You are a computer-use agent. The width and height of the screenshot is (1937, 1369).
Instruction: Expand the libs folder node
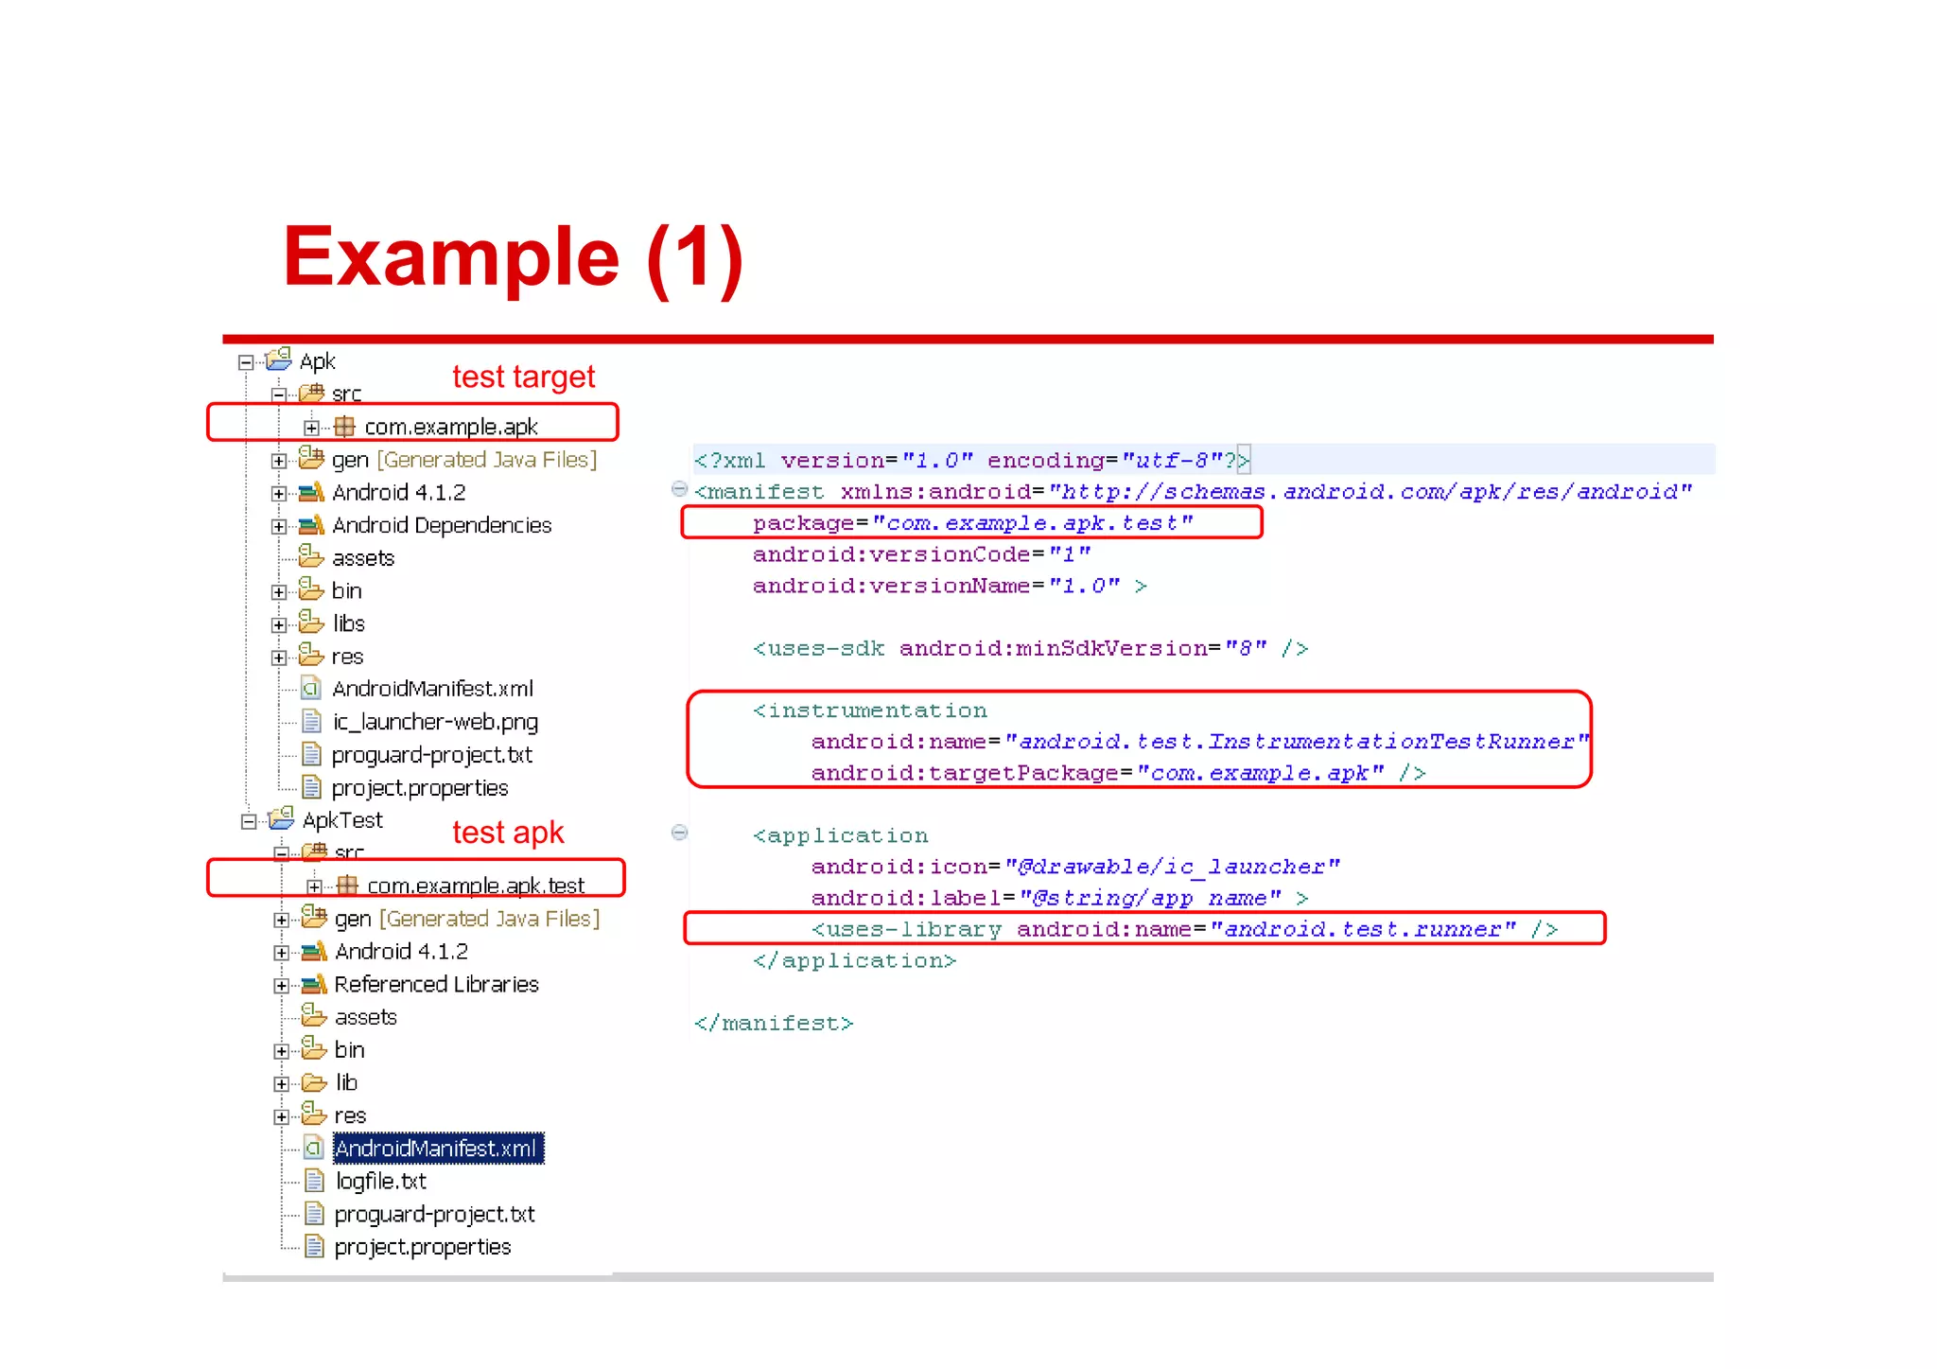click(279, 624)
